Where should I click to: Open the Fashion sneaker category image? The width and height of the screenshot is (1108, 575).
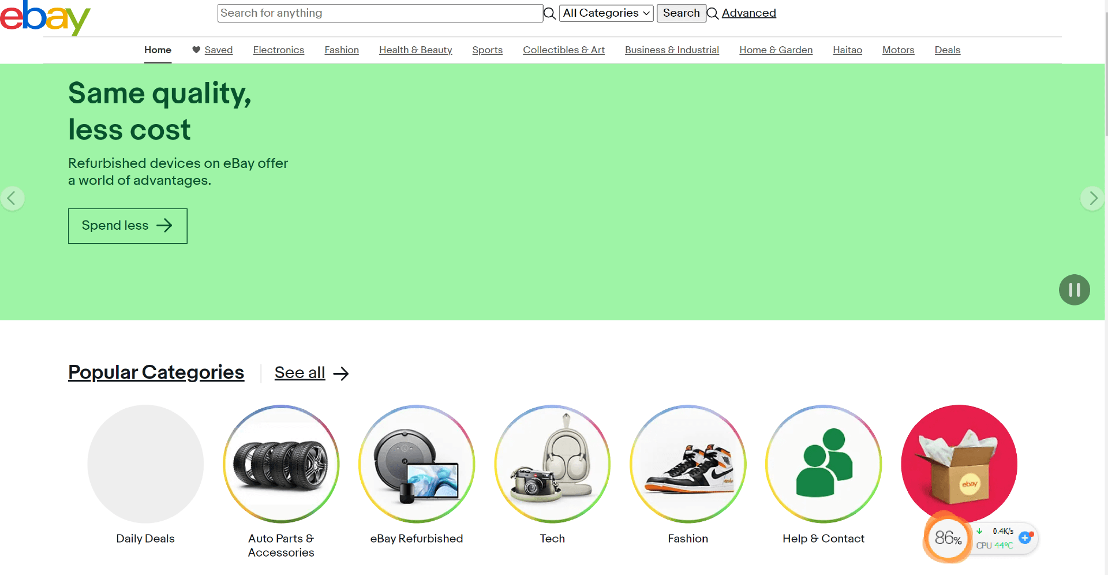[688, 464]
